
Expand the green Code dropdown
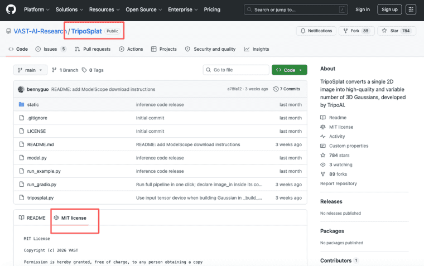point(290,70)
